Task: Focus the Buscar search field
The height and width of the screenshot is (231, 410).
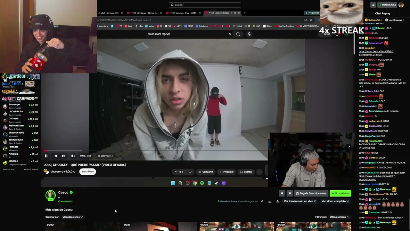Action: click(x=205, y=5)
